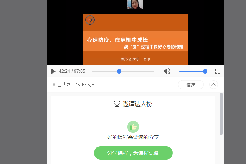Select the 邀请达人榜 heading
Screen dimensions: 246x164
point(138,104)
